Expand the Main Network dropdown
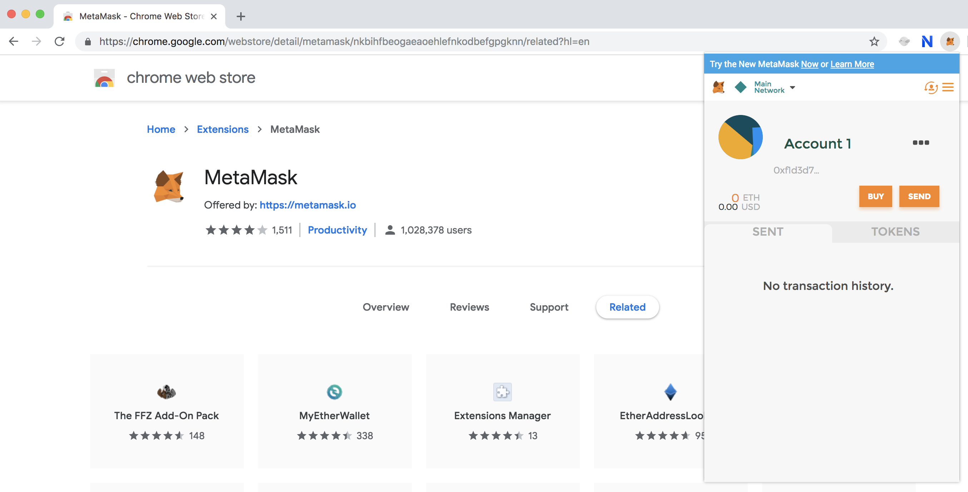Screen dimensions: 968x492 775,87
